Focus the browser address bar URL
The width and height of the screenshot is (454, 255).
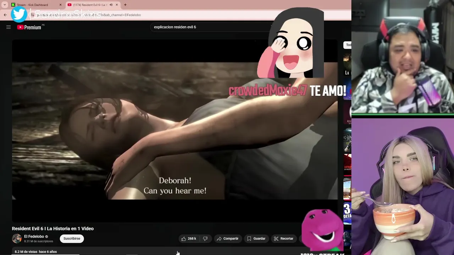click(x=89, y=15)
